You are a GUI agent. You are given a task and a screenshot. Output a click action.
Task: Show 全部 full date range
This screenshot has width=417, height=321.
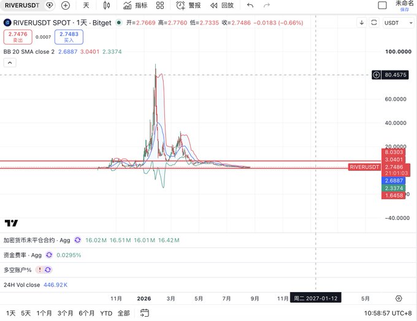tap(124, 313)
